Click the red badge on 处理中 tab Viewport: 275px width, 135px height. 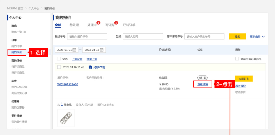[x=98, y=23]
